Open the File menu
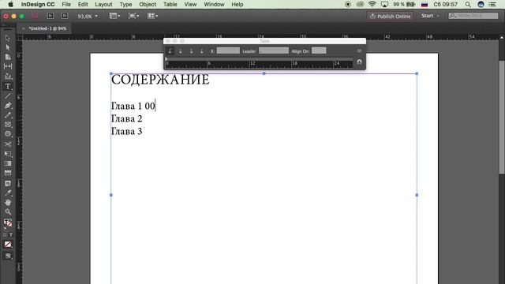This screenshot has height=284, width=505. click(x=66, y=4)
